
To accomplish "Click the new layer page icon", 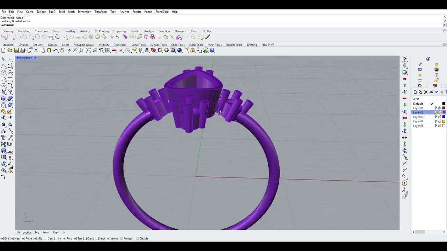I will [x=415, y=92].
